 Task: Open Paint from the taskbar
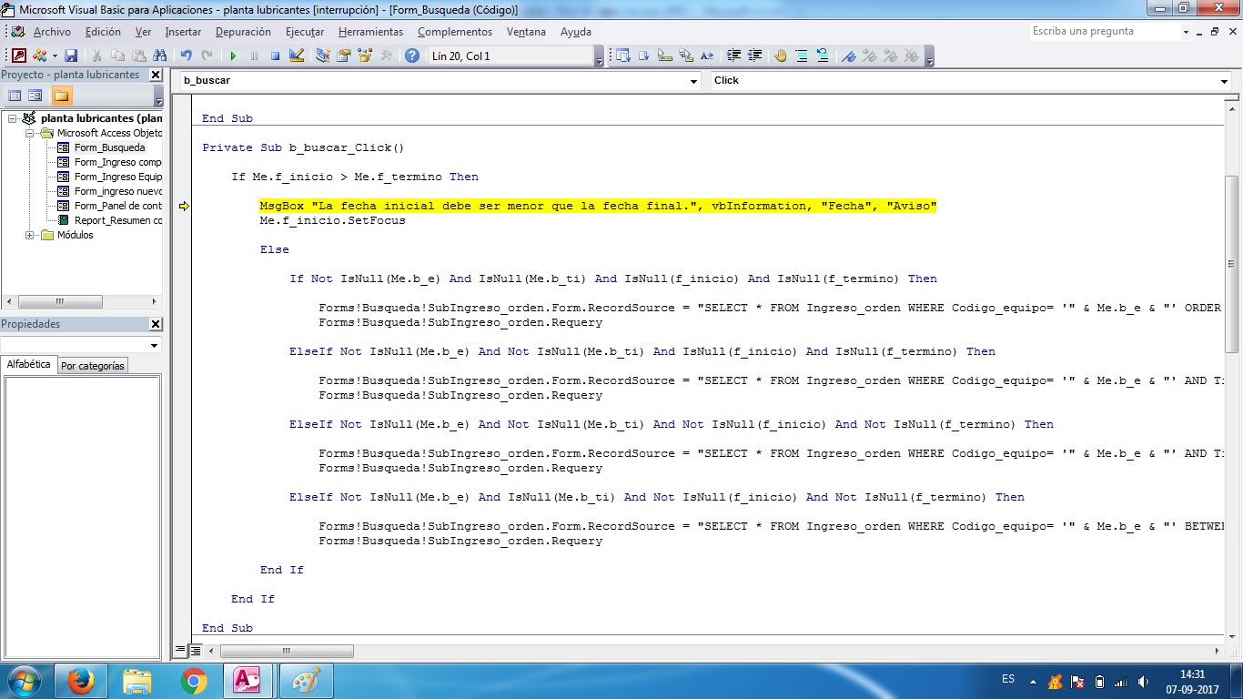coord(306,681)
